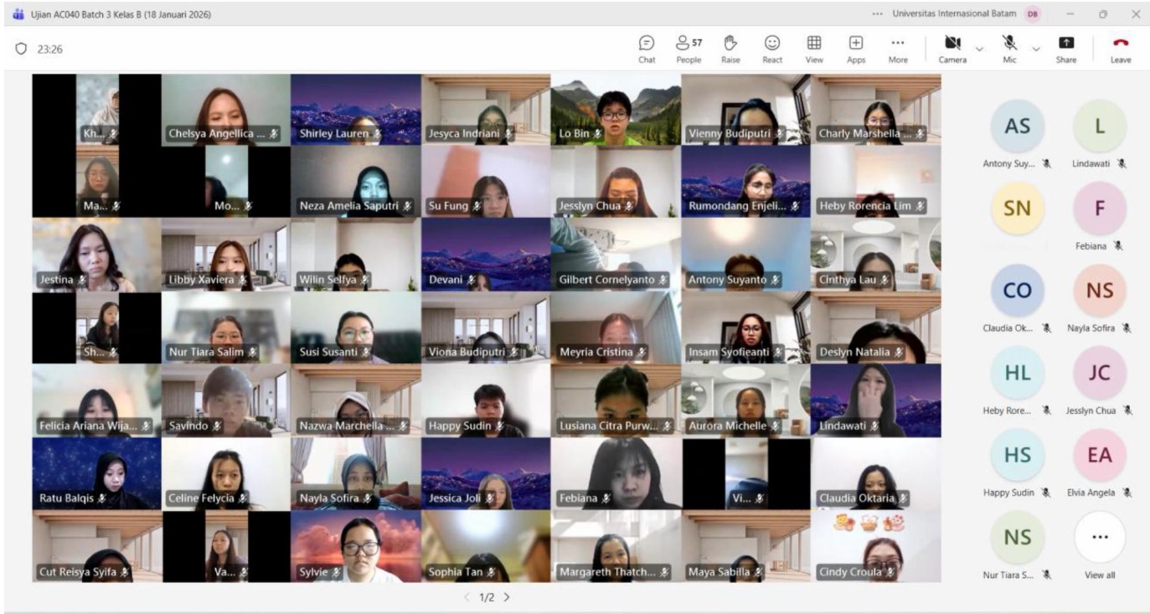Click View all participants button
The height and width of the screenshot is (614, 1150).
(x=1099, y=538)
